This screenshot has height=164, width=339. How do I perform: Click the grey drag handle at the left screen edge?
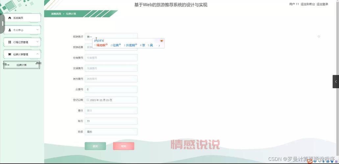pos(2,24)
